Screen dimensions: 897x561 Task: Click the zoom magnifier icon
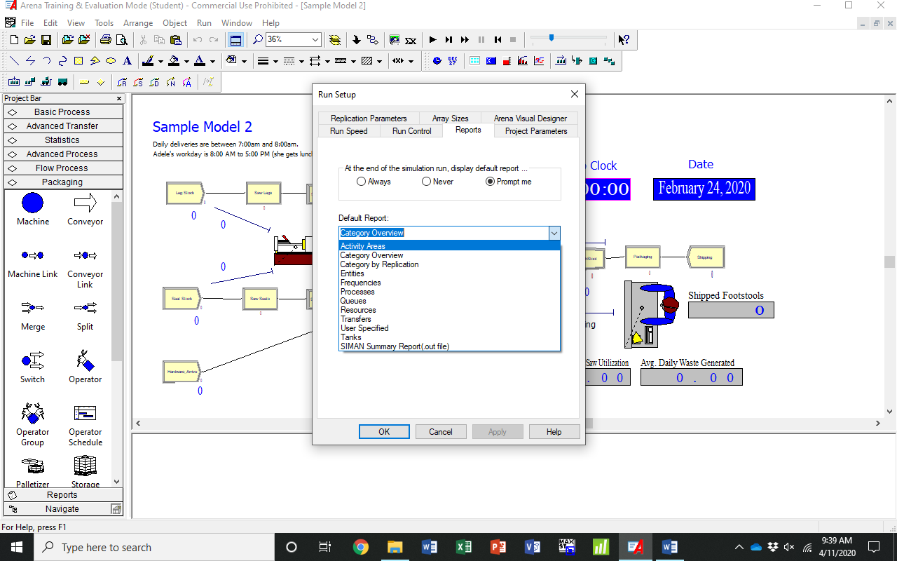pos(258,40)
